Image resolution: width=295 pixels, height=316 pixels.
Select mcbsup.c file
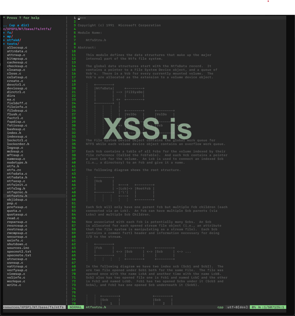15,151
